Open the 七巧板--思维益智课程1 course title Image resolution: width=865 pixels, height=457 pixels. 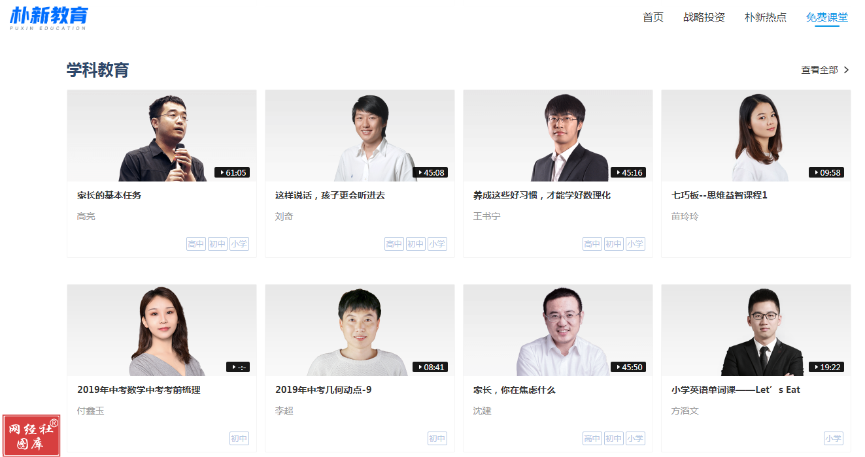(x=719, y=195)
